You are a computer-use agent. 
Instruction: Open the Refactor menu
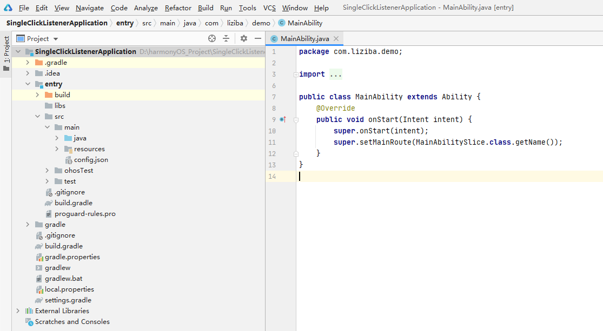178,8
